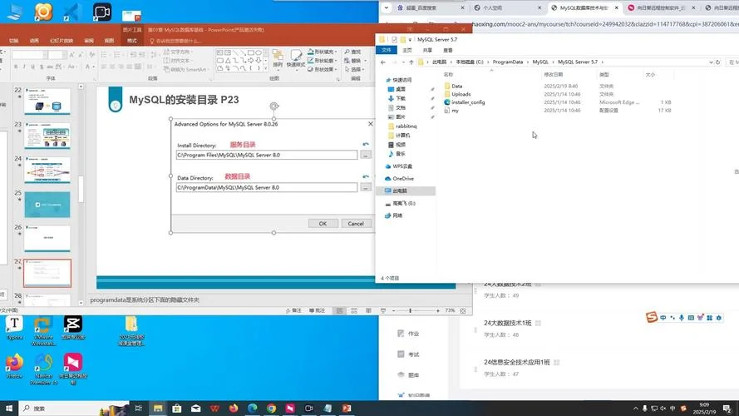Open the 共享 tab in Explorer
This screenshot has height=416, width=739.
pos(427,50)
